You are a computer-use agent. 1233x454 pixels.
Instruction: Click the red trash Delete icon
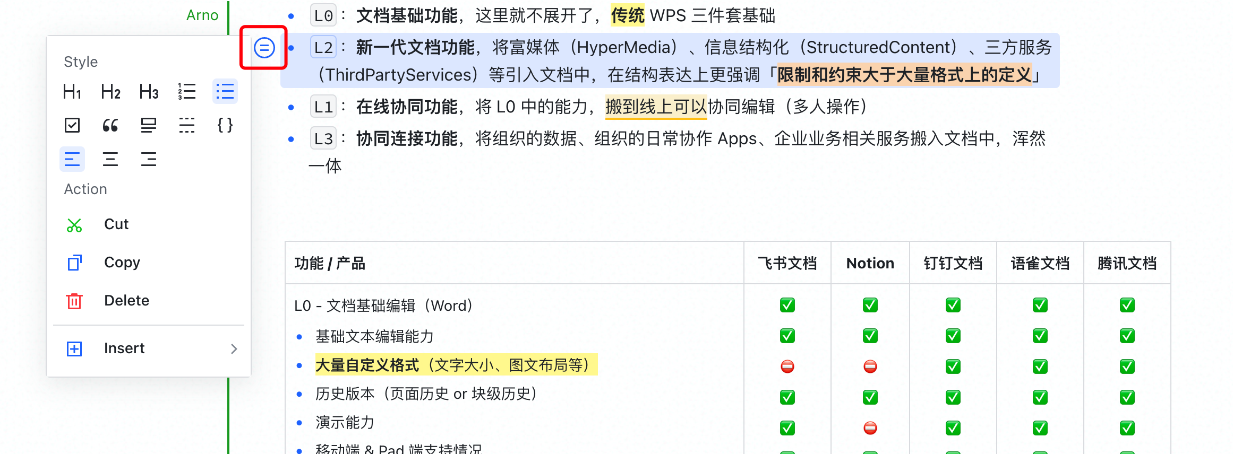click(74, 301)
